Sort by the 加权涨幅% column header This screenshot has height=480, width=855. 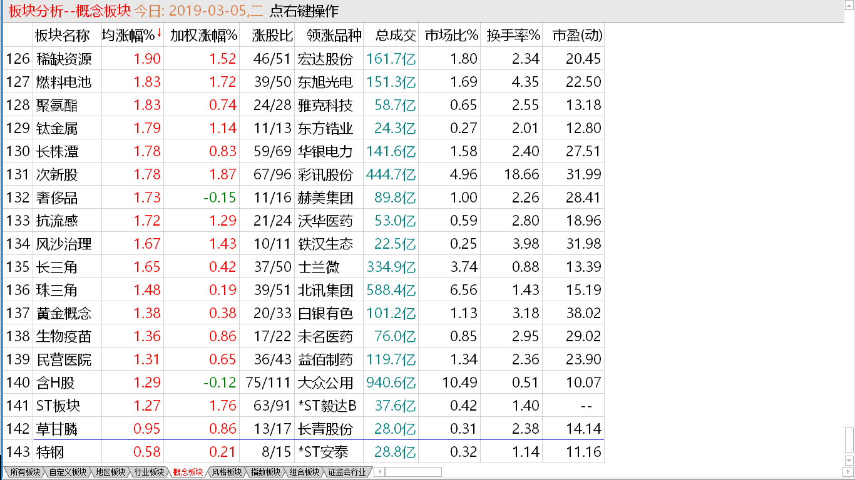[203, 35]
